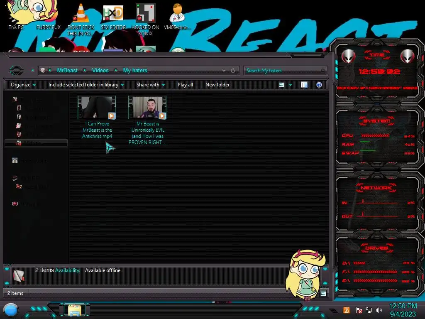Click the file name 'Mr Beast is Unironically EVIL'

[x=147, y=133]
